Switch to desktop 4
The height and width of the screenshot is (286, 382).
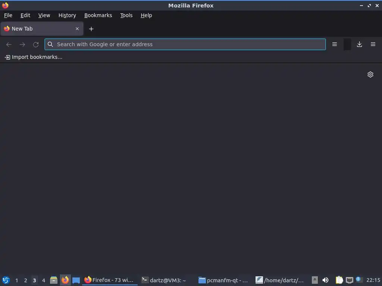coord(44,280)
